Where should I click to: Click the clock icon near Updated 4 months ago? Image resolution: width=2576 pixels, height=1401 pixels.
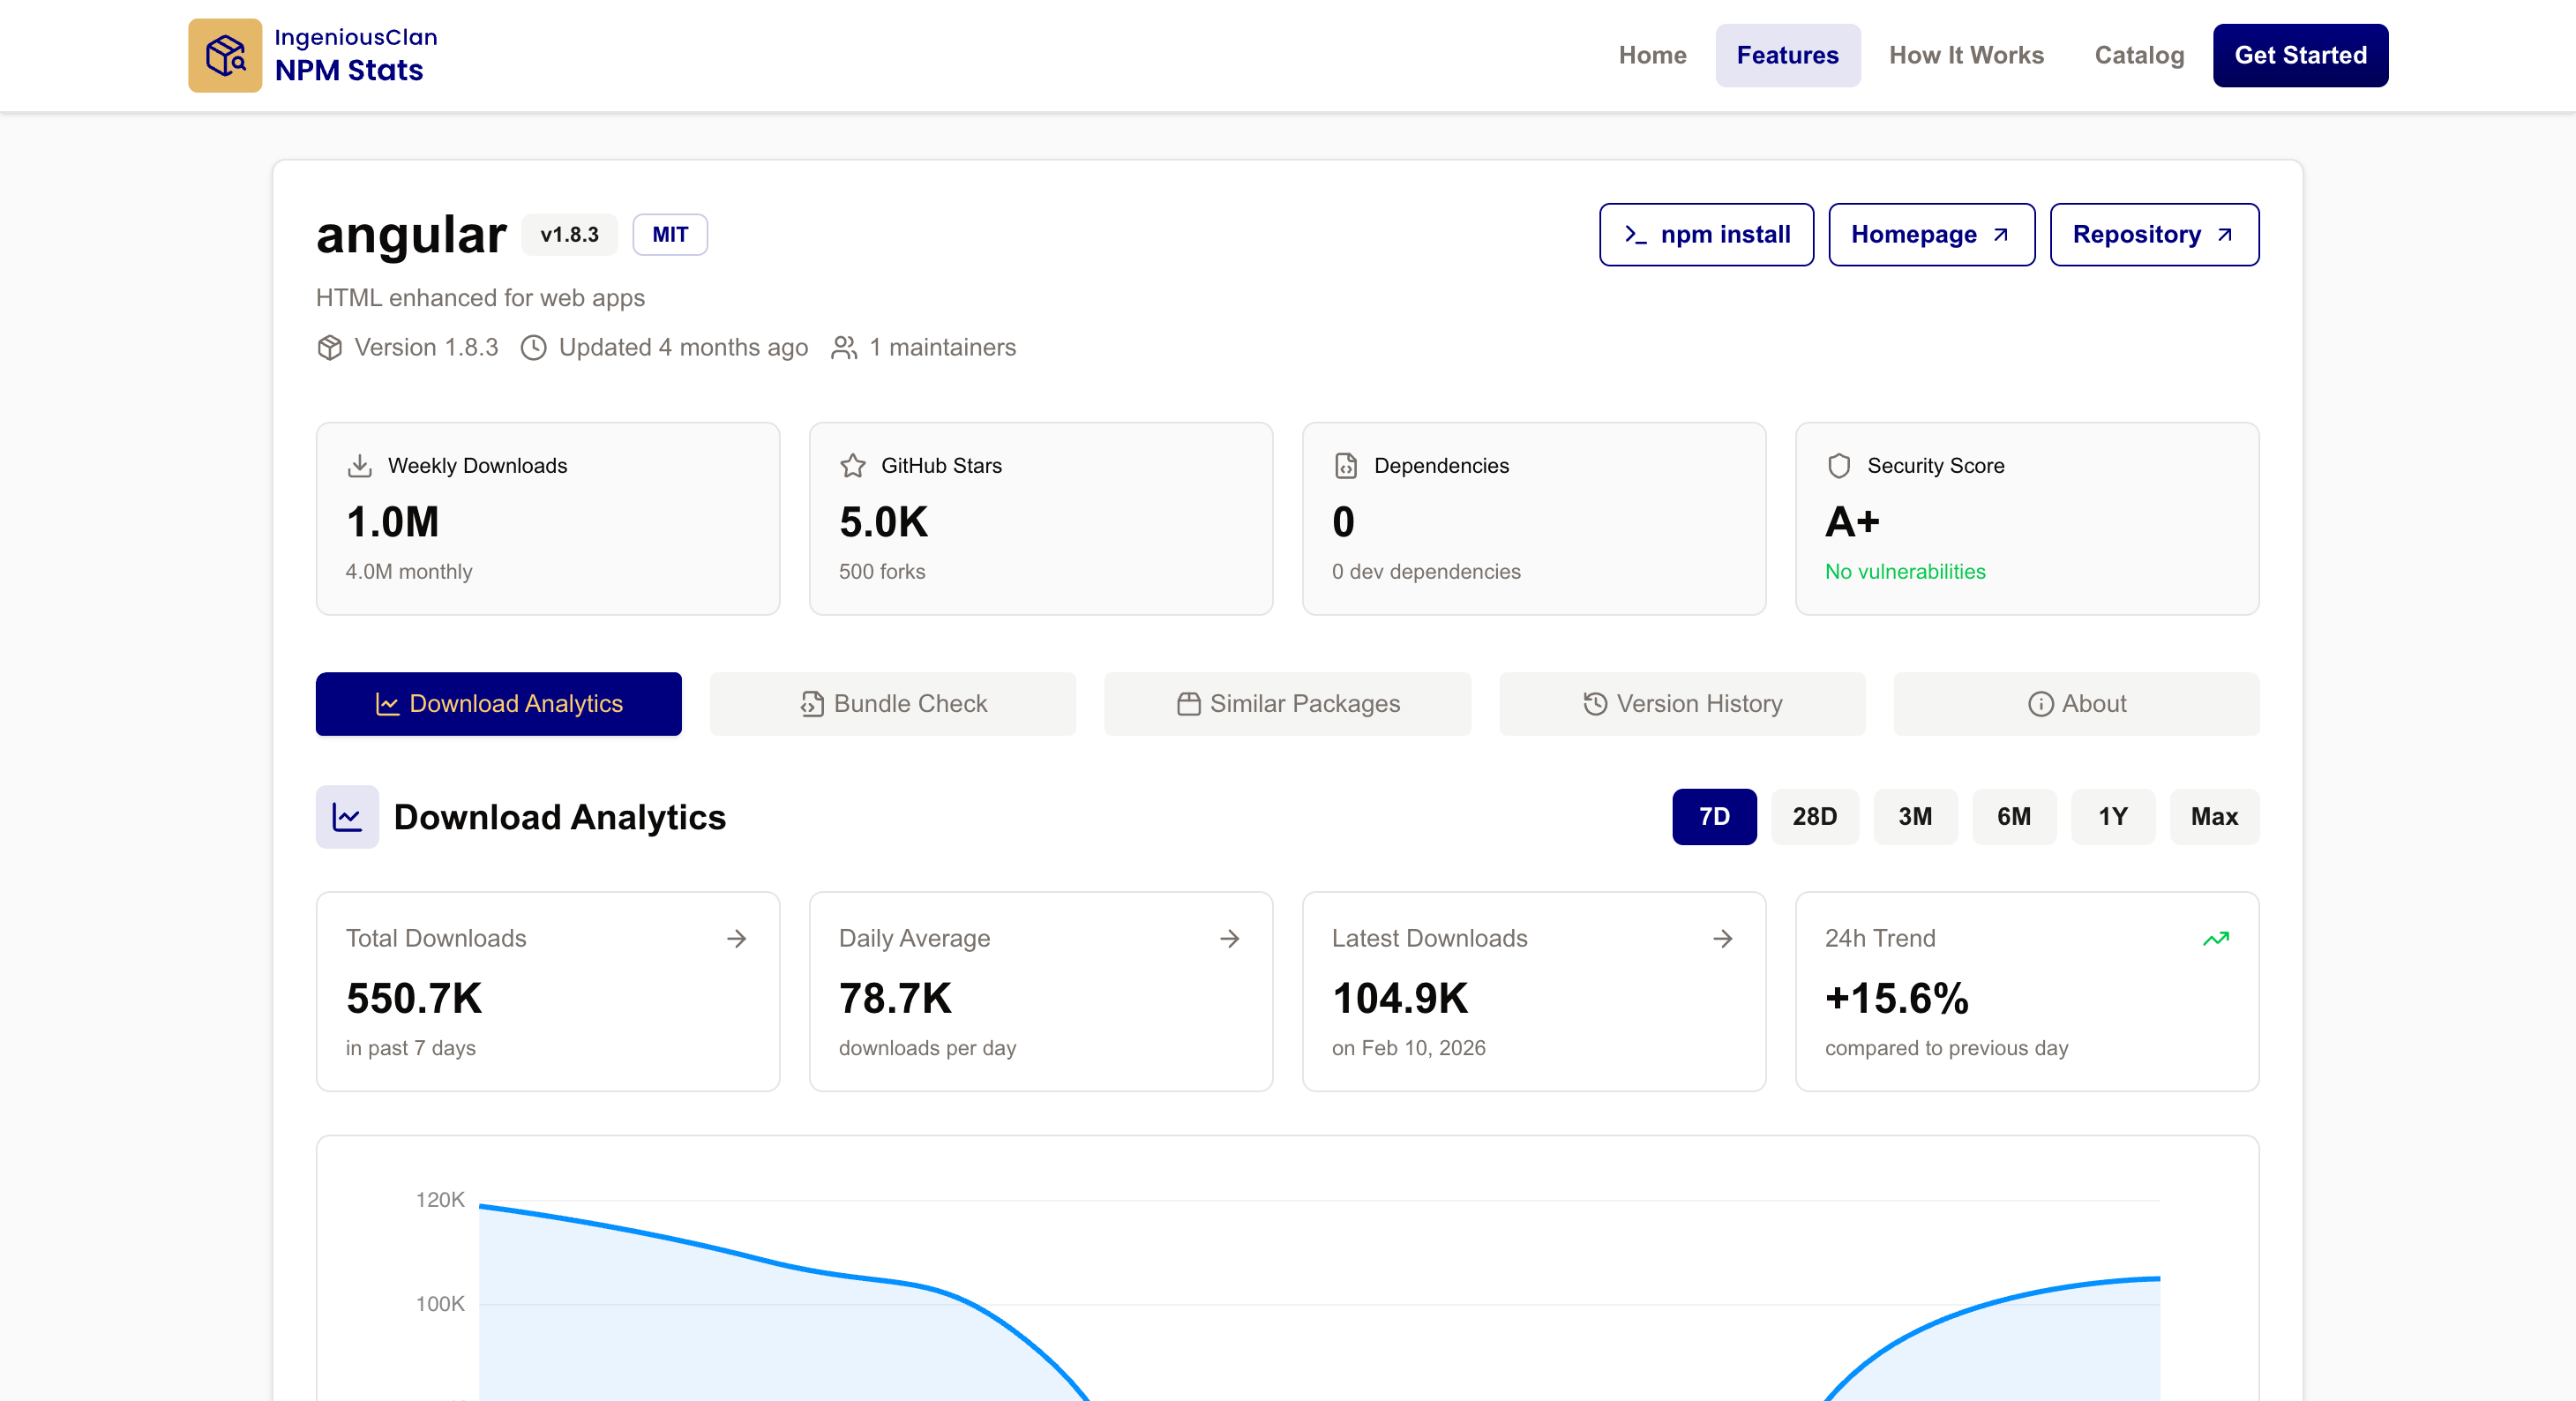(533, 347)
